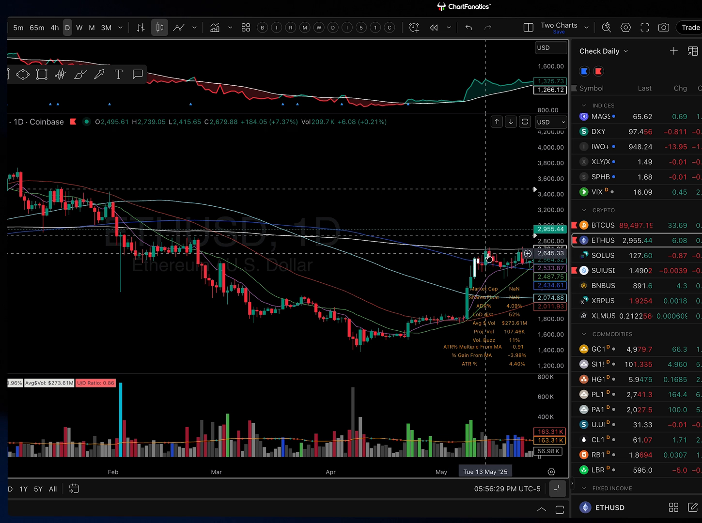Select the bars chart style icon

pyautogui.click(x=140, y=28)
